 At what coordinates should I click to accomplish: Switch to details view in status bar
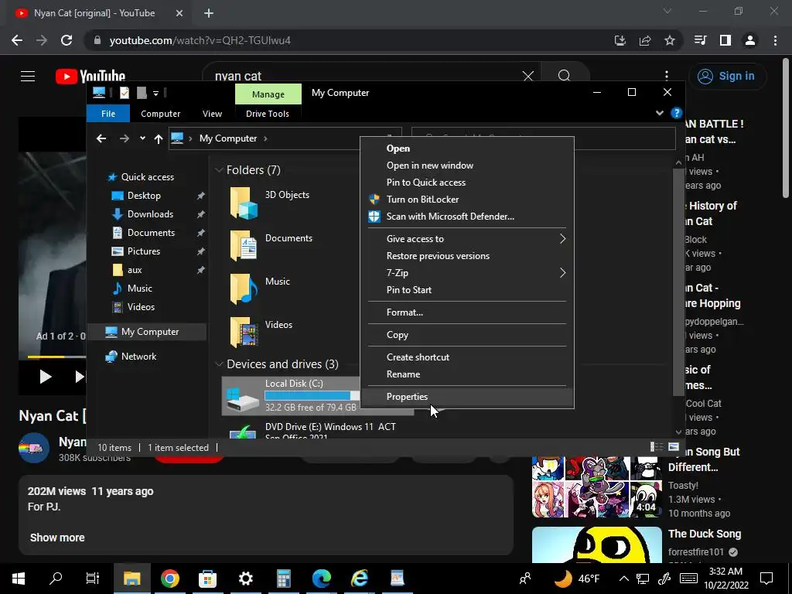coord(656,447)
